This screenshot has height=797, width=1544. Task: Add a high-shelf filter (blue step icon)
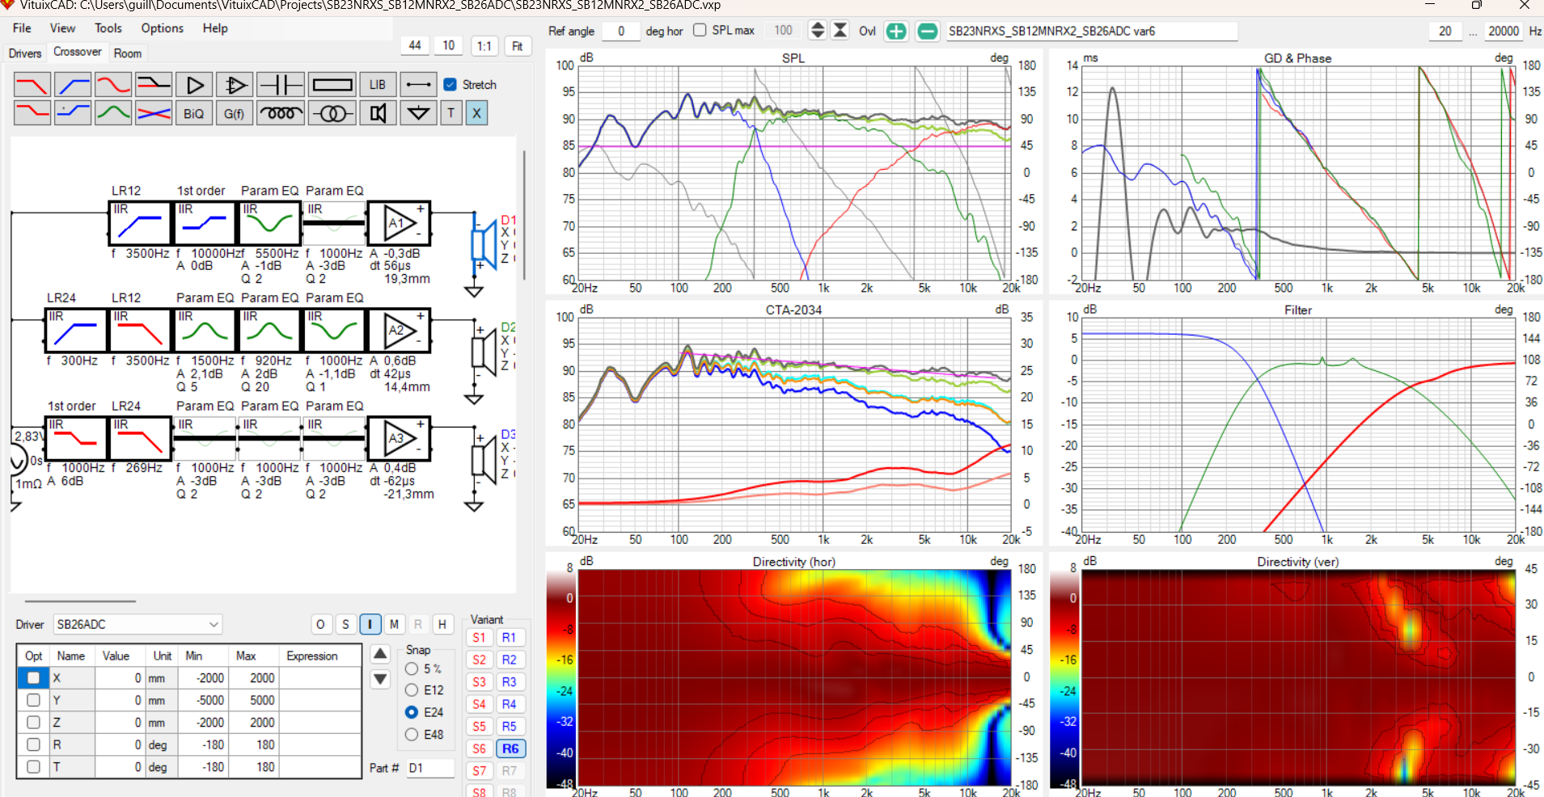point(73,113)
